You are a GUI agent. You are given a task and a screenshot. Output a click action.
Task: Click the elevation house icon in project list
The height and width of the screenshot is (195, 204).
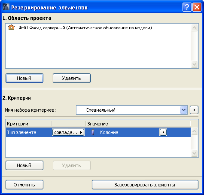(11, 27)
